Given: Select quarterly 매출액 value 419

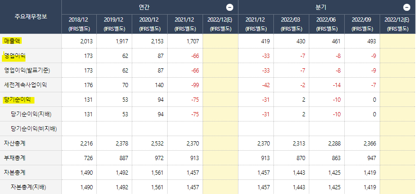Looking at the screenshot, I should pos(265,41).
